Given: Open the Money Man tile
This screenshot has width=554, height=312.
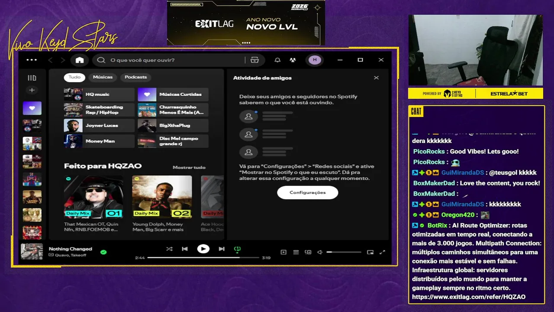Looking at the screenshot, I should (99, 141).
